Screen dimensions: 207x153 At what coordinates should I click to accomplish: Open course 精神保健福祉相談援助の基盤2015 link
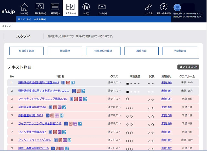[x=38, y=83]
